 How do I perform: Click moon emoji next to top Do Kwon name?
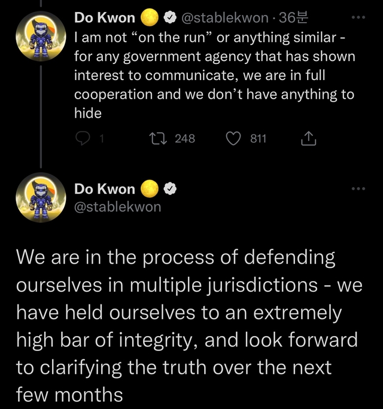point(149,18)
